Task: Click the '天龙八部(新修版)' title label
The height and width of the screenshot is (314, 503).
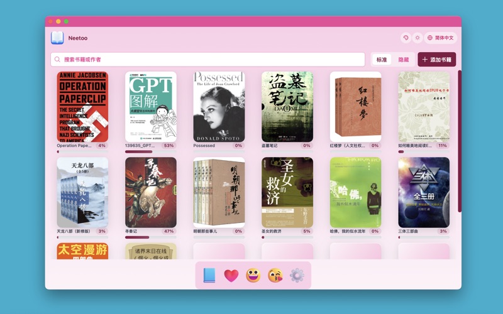Action: (x=74, y=231)
